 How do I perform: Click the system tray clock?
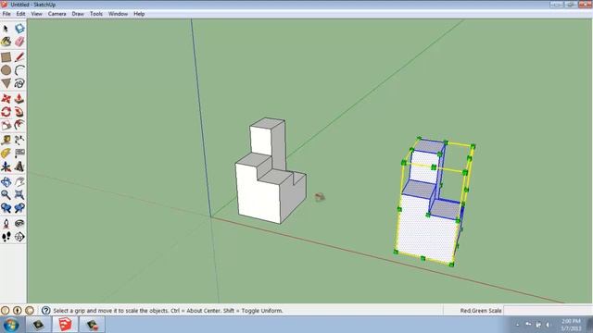[x=571, y=325]
